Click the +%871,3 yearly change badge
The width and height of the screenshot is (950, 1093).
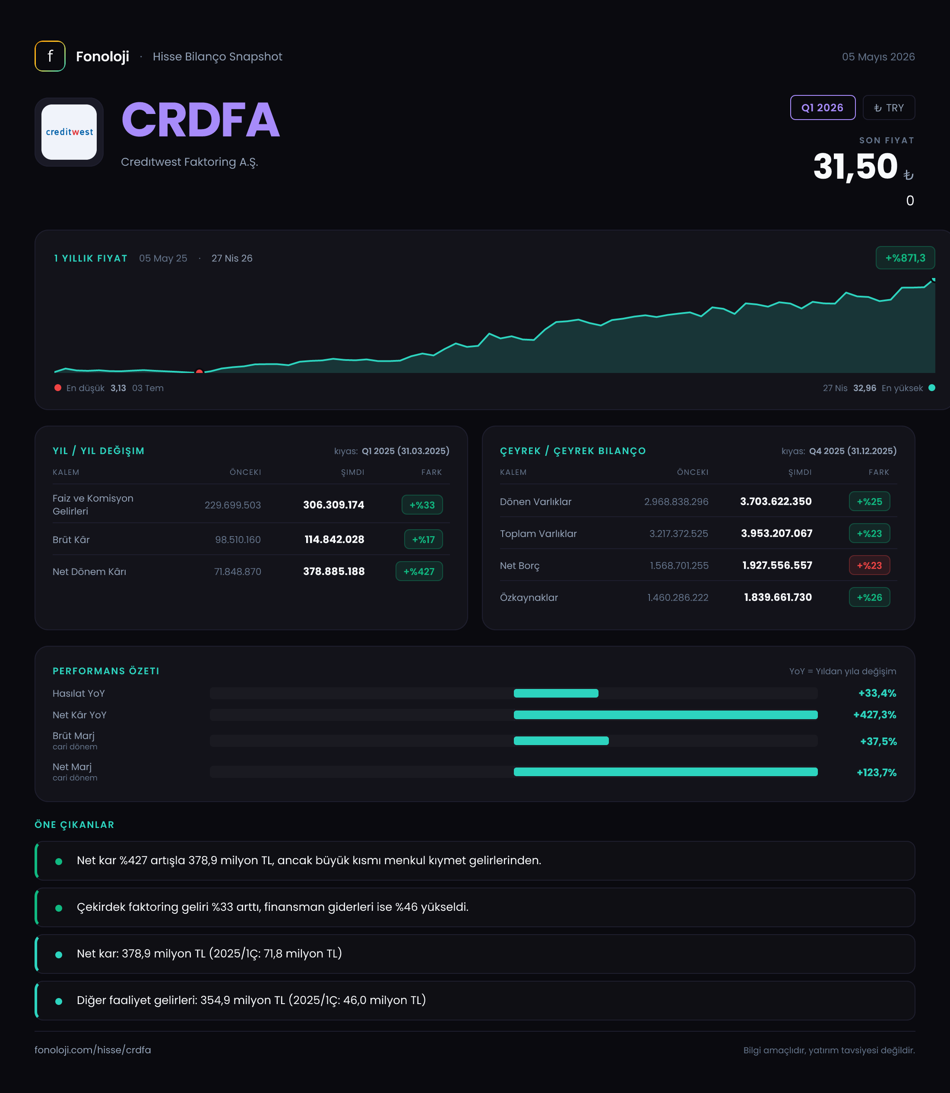(905, 258)
